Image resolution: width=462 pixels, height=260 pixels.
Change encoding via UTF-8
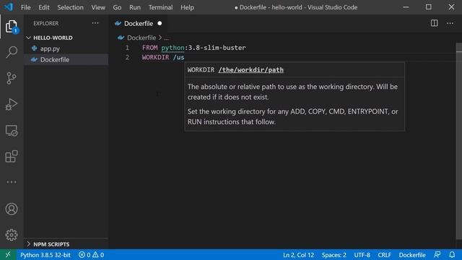pos(362,255)
